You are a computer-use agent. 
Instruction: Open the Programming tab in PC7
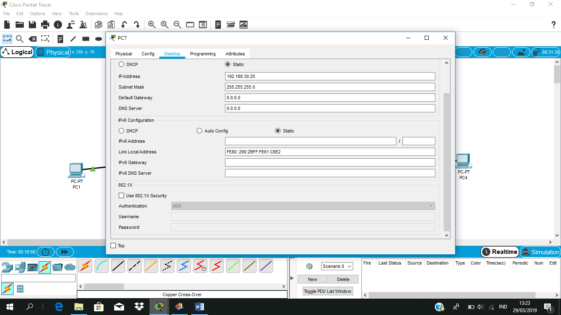tap(203, 54)
